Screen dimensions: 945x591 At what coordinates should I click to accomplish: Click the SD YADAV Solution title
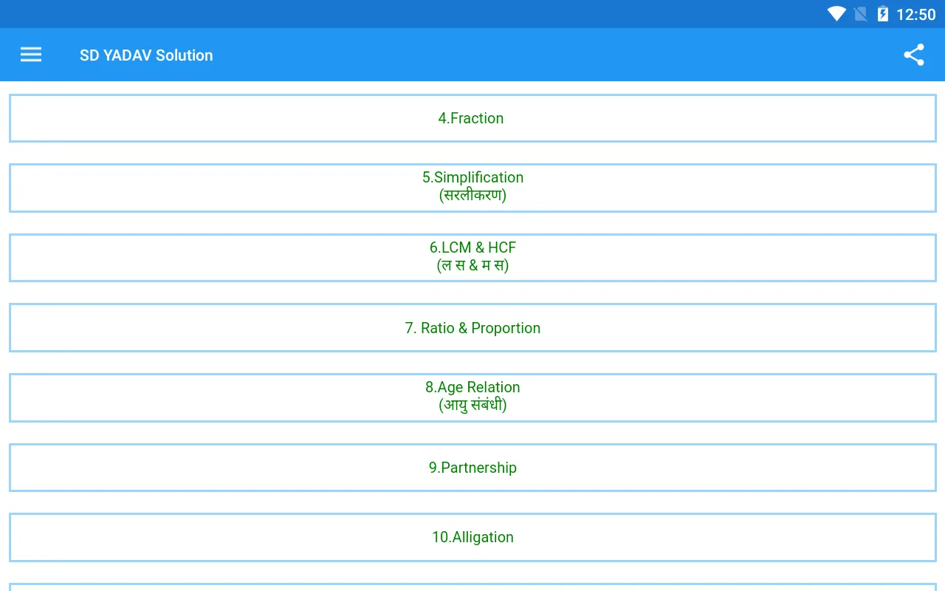tap(146, 55)
